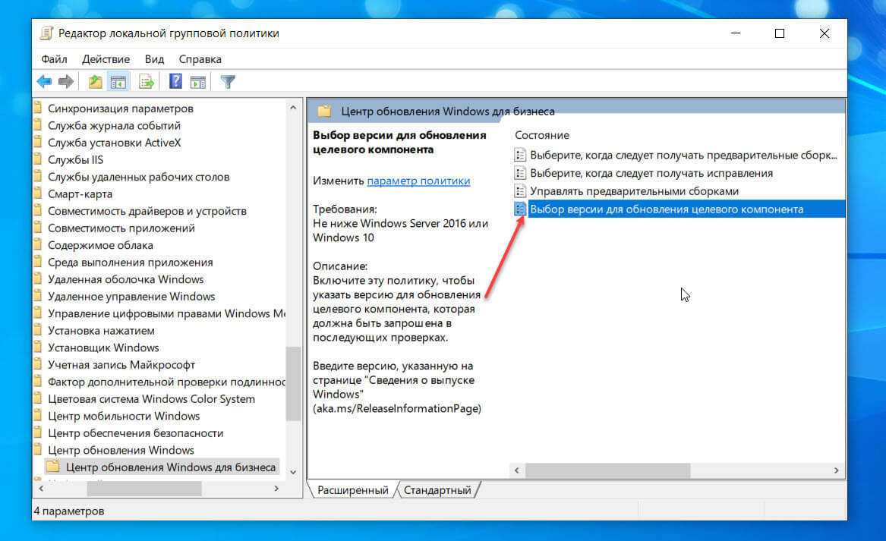
Task: Click the icon of 'Выбор версии для обновления целевого компонента'
Action: point(520,209)
